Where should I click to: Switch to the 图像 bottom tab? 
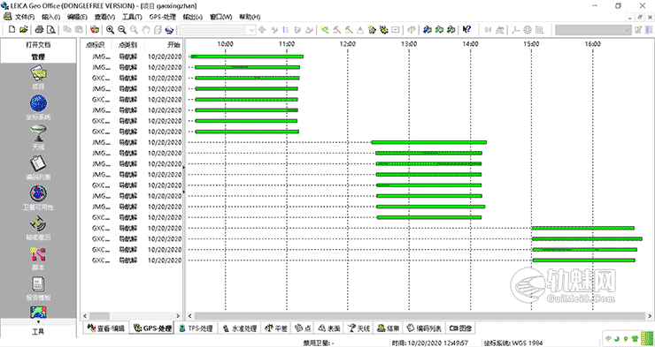pyautogui.click(x=460, y=328)
